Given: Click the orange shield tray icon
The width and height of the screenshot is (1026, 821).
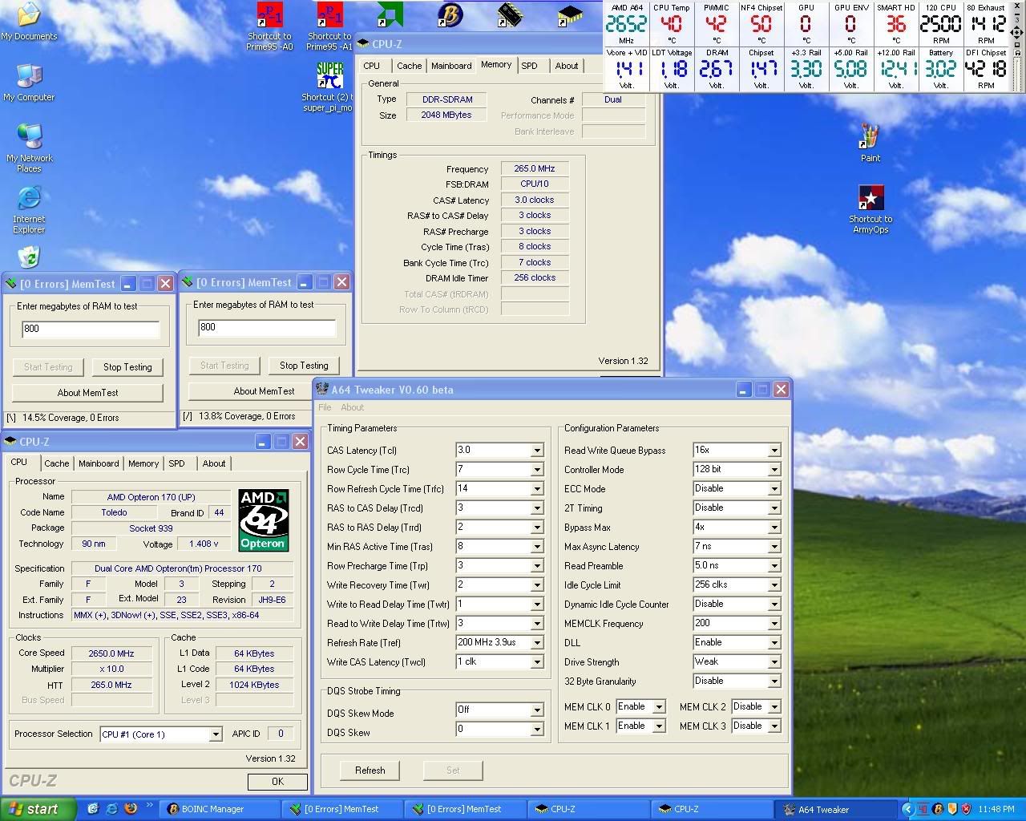Looking at the screenshot, I should (x=951, y=809).
